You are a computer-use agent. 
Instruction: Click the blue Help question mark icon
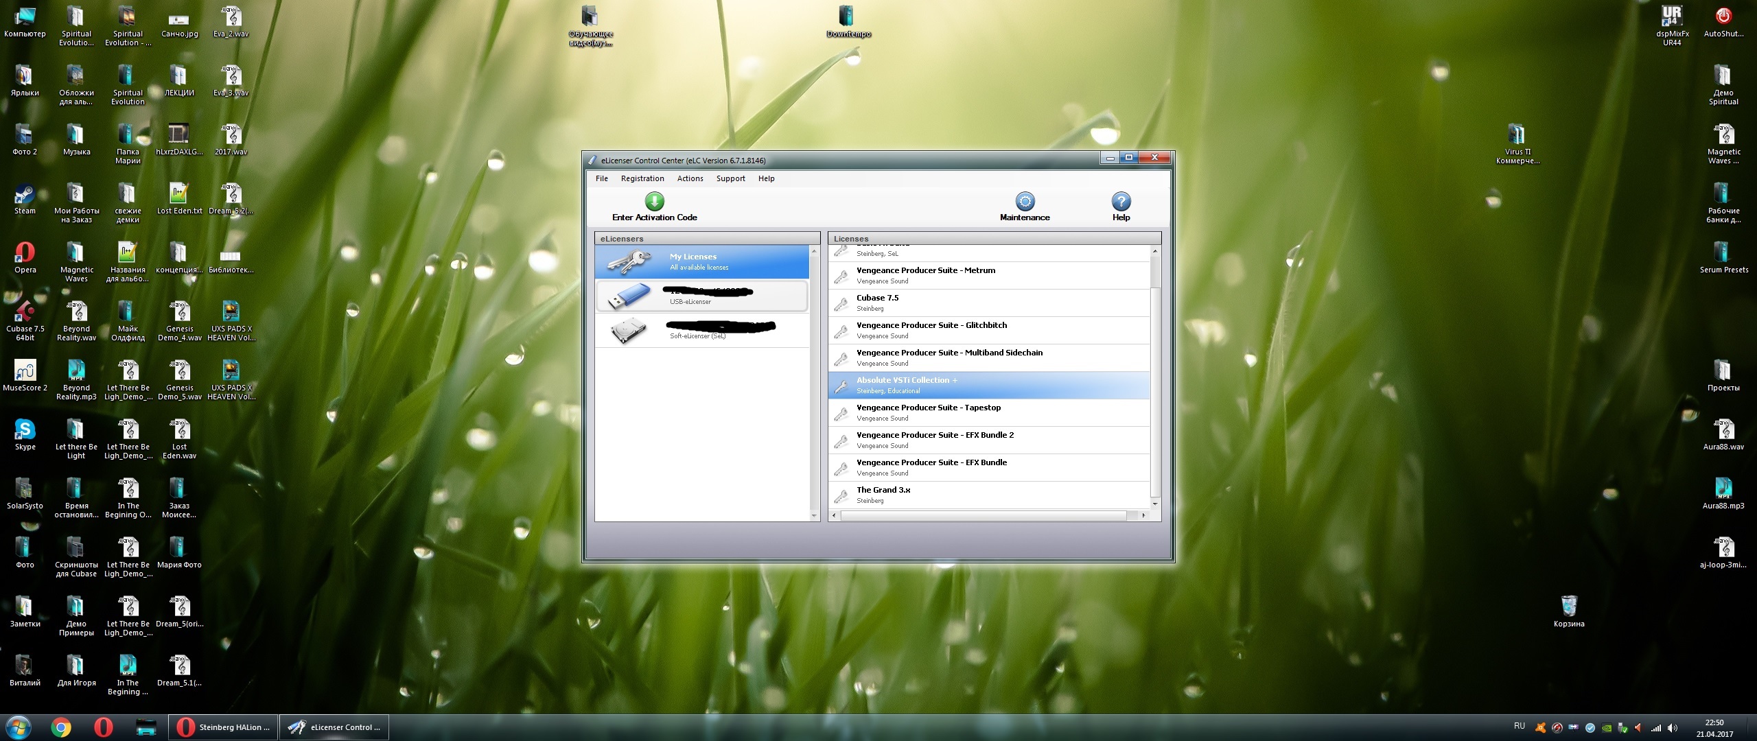(x=1121, y=201)
